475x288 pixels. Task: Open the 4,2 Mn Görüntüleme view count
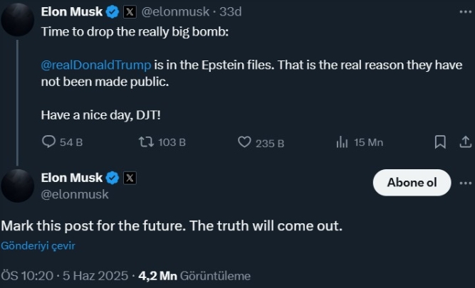point(194,276)
